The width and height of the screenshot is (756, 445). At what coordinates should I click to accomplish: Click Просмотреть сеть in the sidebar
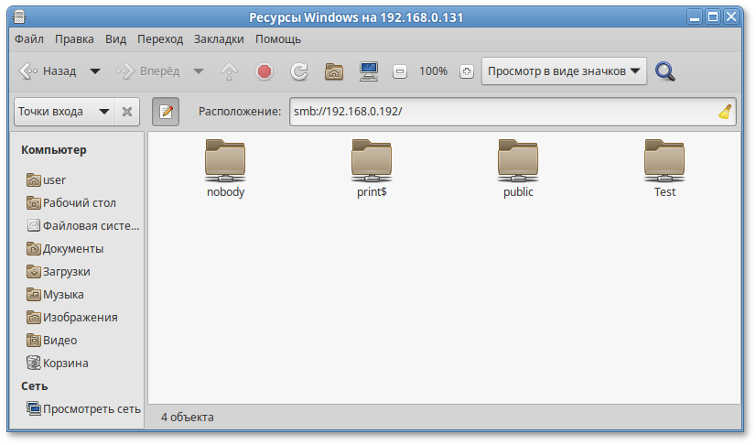(x=91, y=409)
